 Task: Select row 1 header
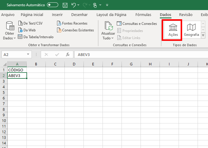click(x=4, y=70)
